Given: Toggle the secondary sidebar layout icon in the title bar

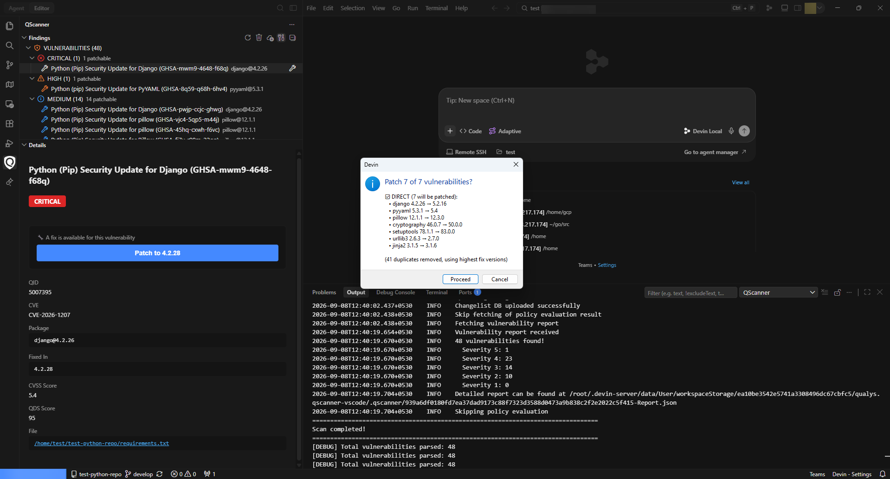Looking at the screenshot, I should 798,8.
